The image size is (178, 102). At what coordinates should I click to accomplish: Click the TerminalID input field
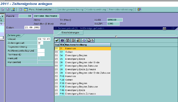pos(41,54)
